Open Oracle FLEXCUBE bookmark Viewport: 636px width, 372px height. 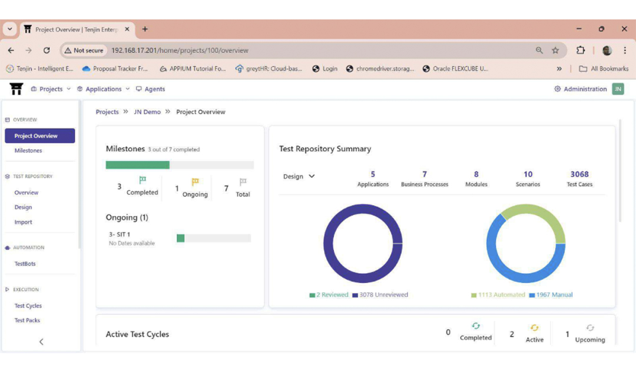coord(455,69)
